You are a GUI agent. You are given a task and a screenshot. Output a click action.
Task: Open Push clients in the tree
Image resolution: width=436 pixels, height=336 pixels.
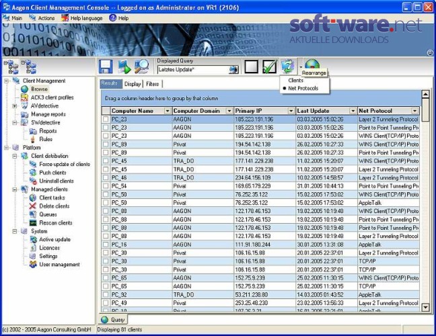click(52, 173)
